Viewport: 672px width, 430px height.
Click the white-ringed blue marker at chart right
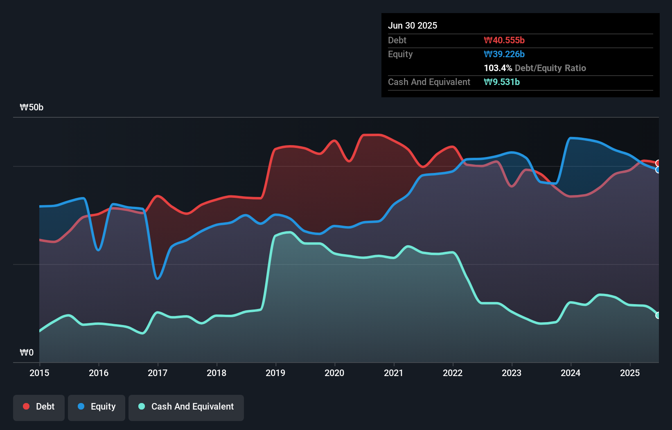tap(658, 170)
